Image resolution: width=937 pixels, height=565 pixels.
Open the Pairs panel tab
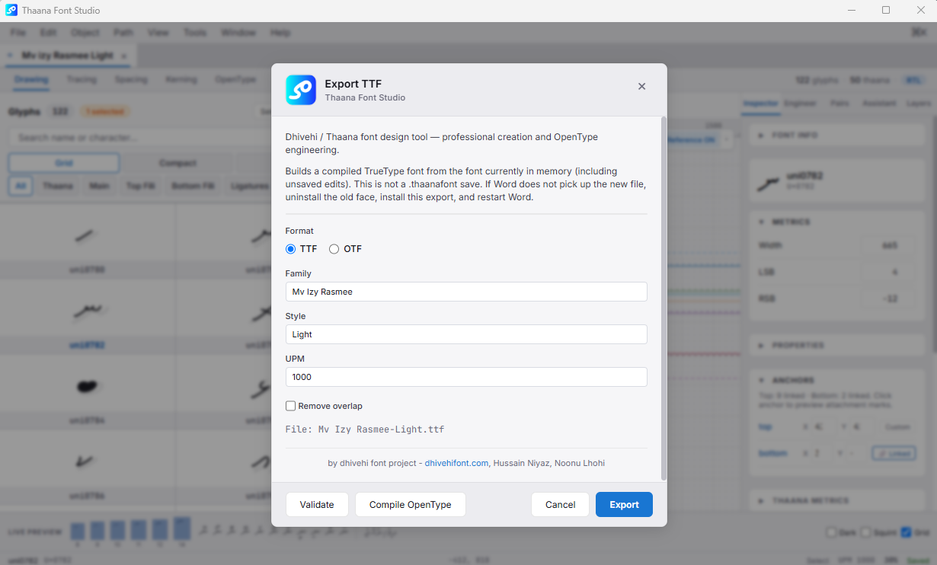click(840, 103)
